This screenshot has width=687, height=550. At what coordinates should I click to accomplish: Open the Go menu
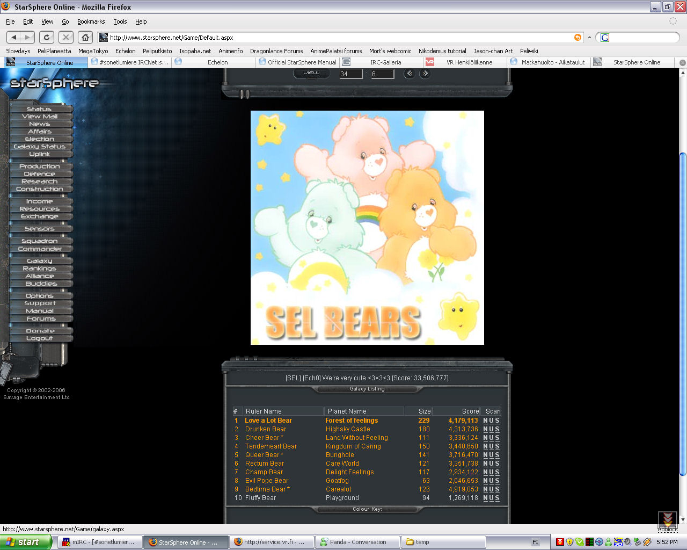(65, 21)
